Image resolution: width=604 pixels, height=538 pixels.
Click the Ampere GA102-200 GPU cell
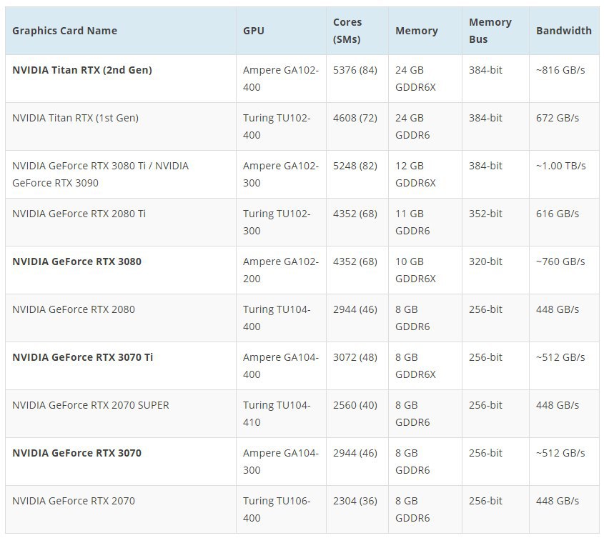coord(281,270)
